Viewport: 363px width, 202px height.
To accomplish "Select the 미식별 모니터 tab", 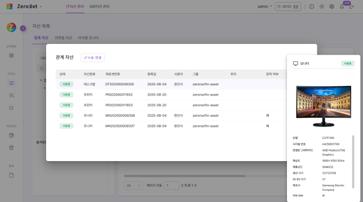I will point(88,38).
